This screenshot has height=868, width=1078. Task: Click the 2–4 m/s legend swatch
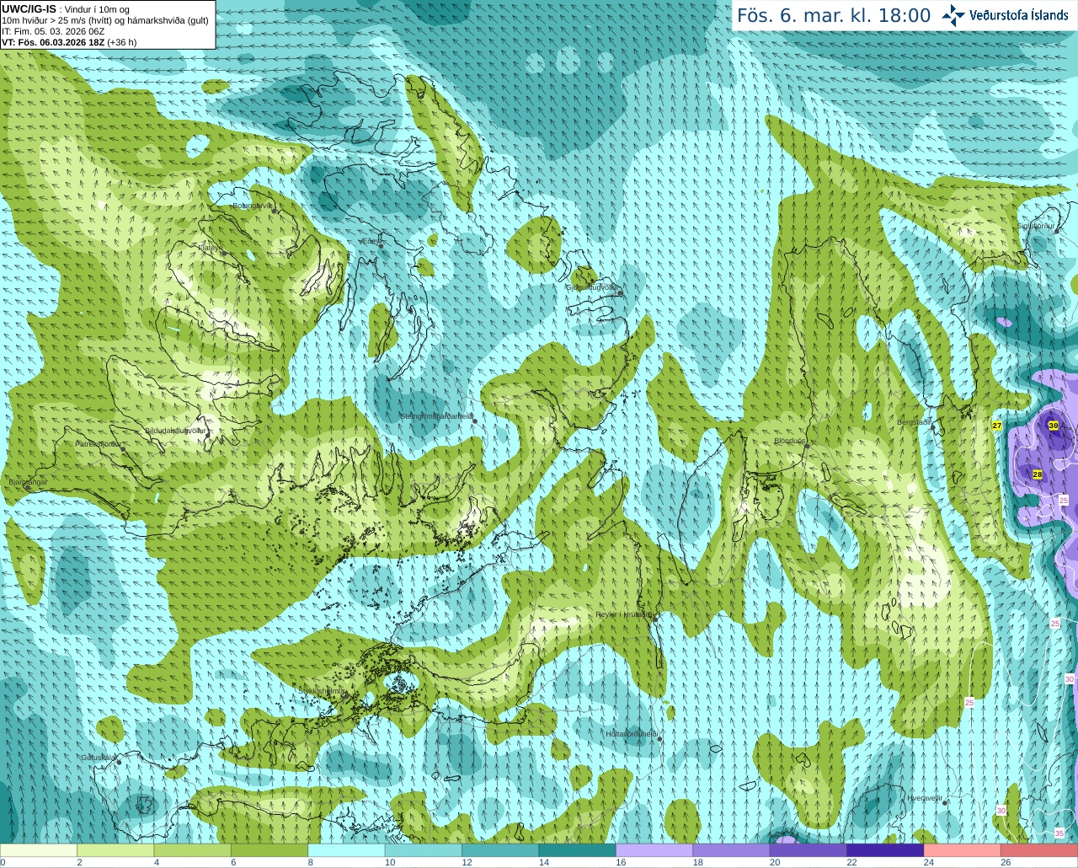click(x=115, y=850)
